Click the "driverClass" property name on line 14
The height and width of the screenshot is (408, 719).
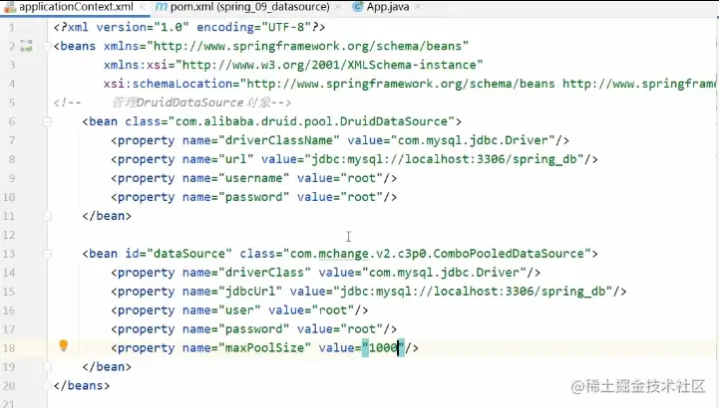[264, 273]
